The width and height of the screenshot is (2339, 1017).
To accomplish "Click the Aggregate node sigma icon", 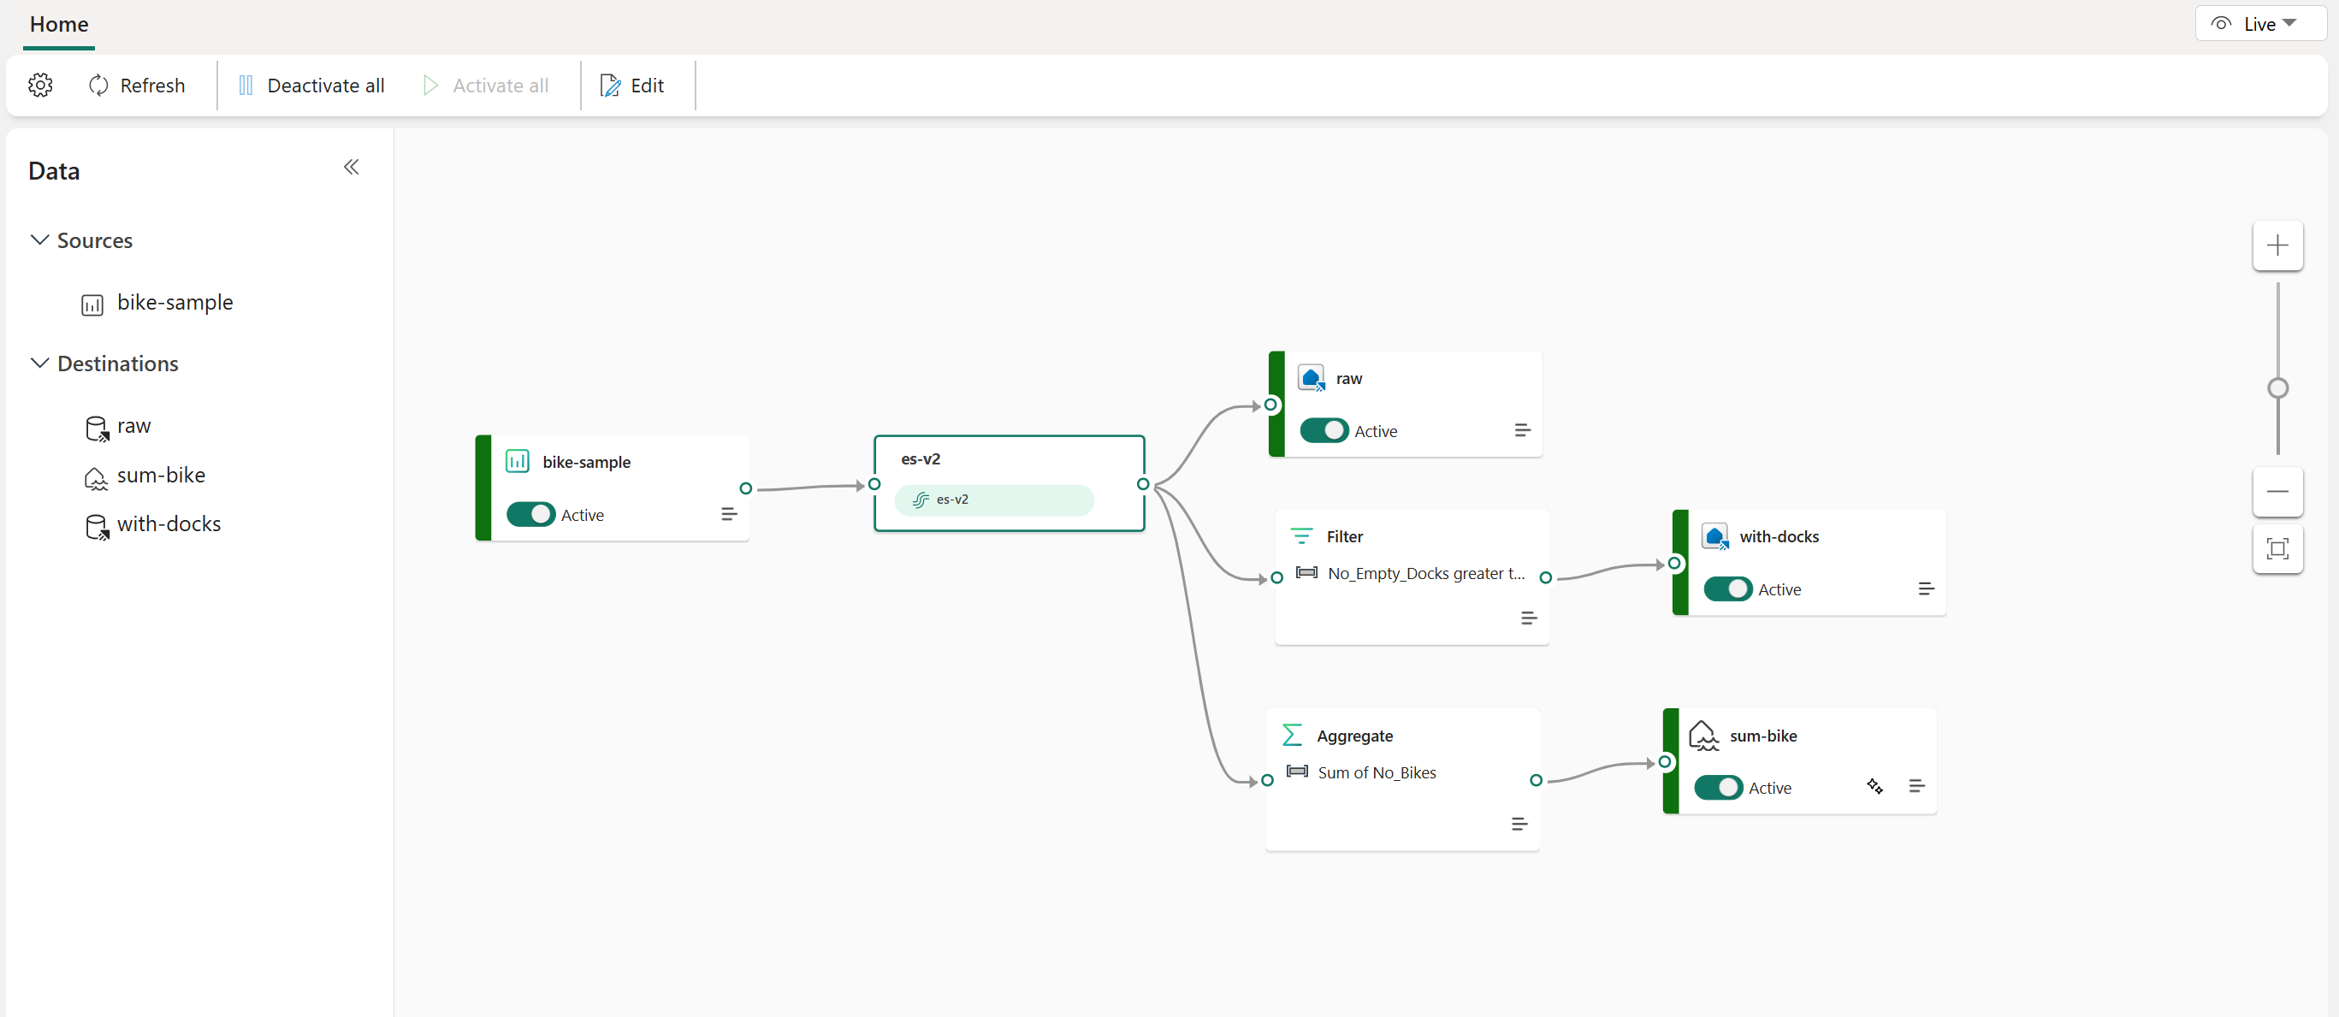I will [1292, 735].
